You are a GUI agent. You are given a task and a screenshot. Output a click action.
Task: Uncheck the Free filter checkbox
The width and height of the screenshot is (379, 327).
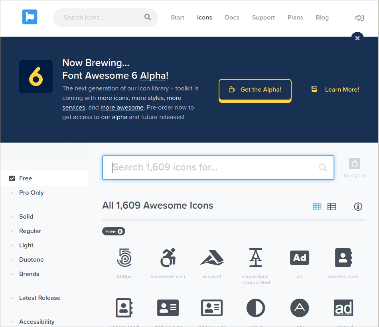(x=12, y=178)
